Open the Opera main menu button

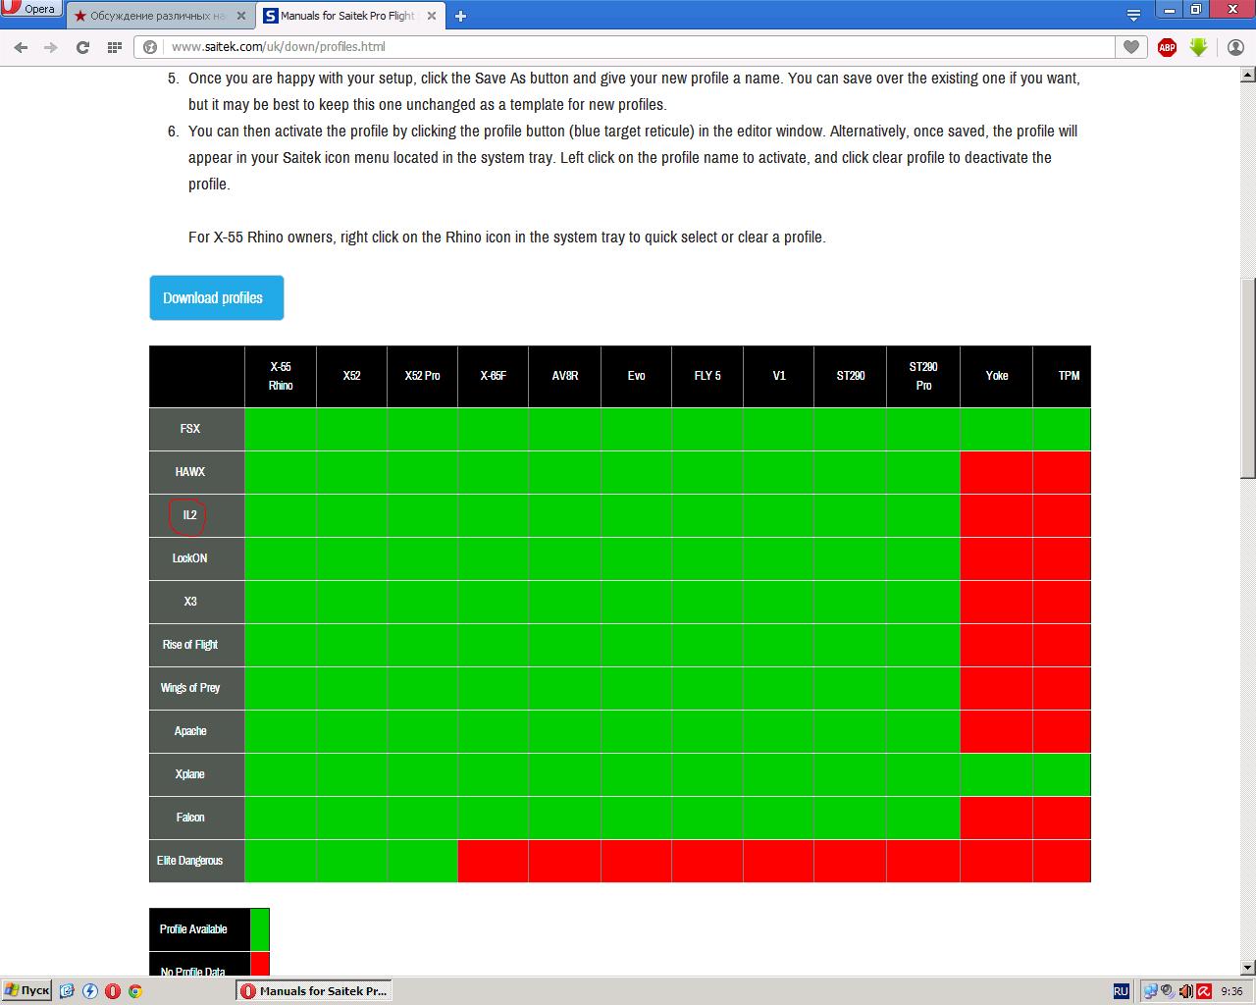(31, 9)
